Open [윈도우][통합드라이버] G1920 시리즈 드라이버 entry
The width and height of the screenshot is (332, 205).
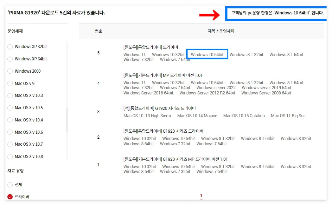point(163,131)
